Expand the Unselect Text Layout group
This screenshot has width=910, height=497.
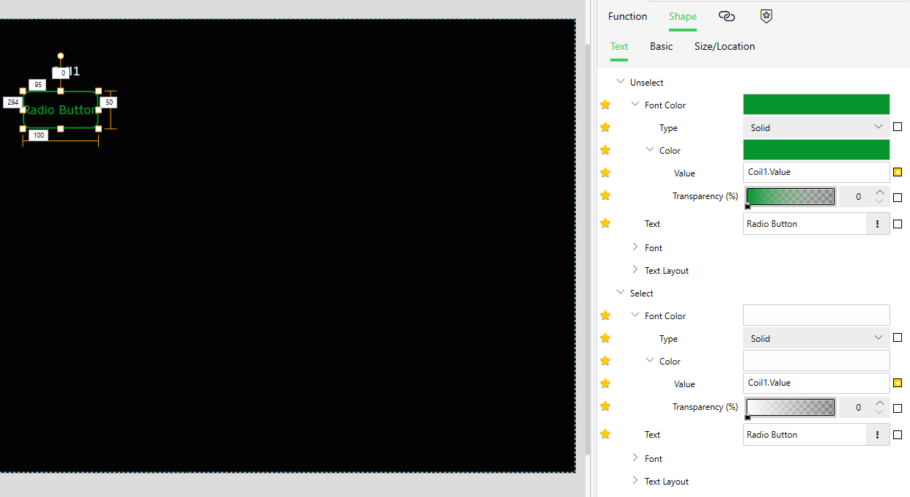click(635, 270)
